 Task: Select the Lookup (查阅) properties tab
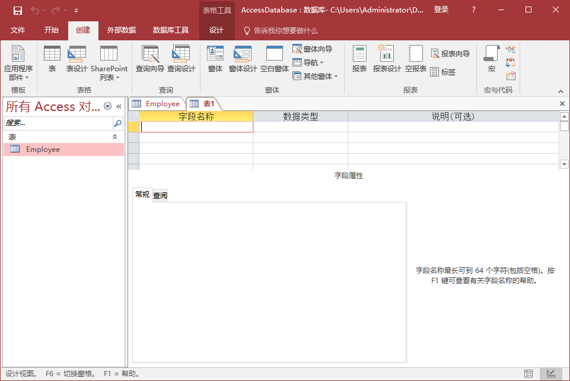click(x=160, y=195)
